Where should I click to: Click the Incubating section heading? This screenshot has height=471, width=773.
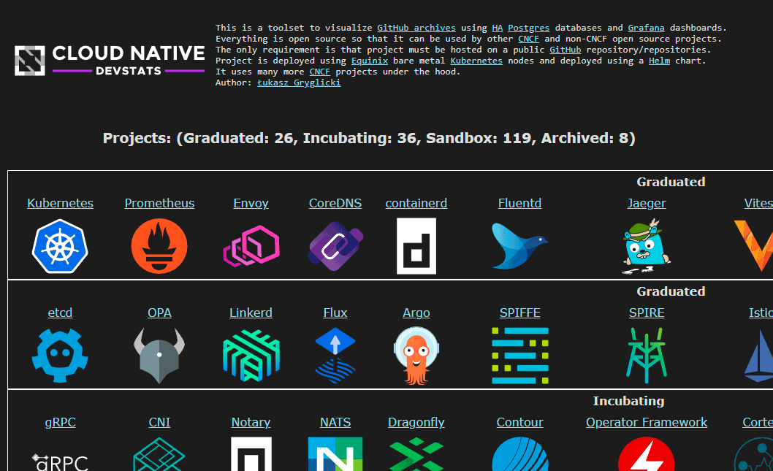[628, 401]
